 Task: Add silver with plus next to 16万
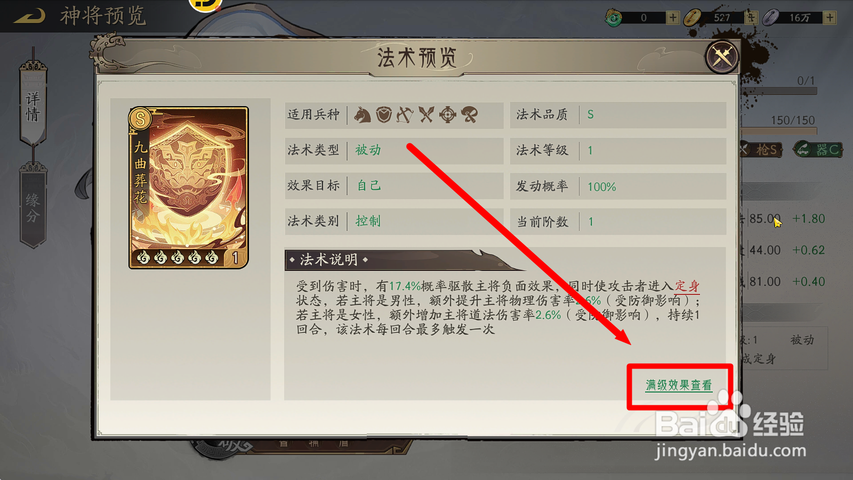tap(830, 18)
